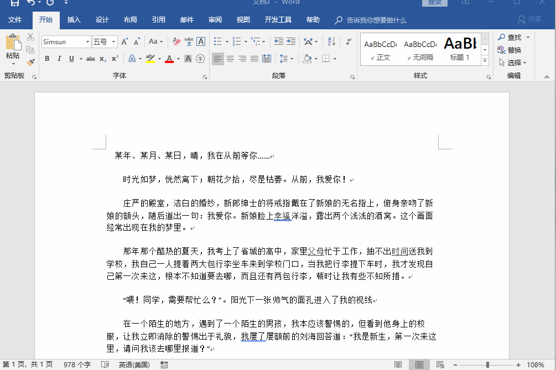556x370 pixels.
Task: Switch to the References tab
Action: pyautogui.click(x=159, y=20)
